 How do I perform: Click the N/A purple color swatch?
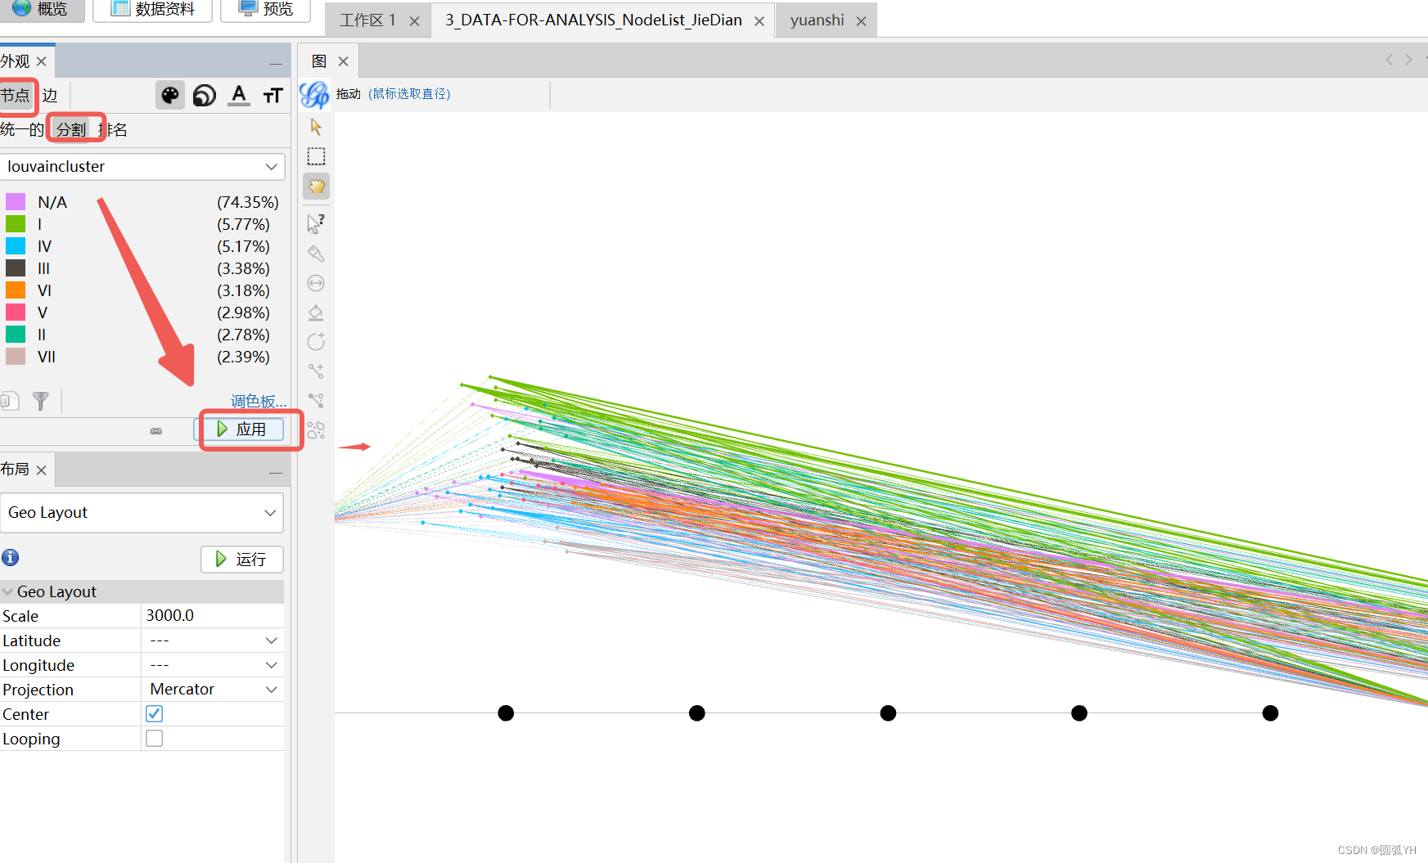coord(14,201)
